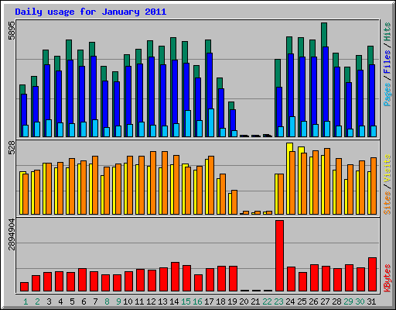Click the tallest red KBytes bar, day 23
396x310 pixels.
[279, 256]
